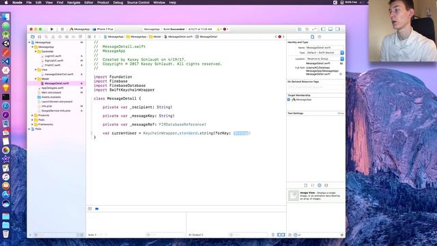
Task: Open the Debug navigator icon
Action: (x=67, y=37)
